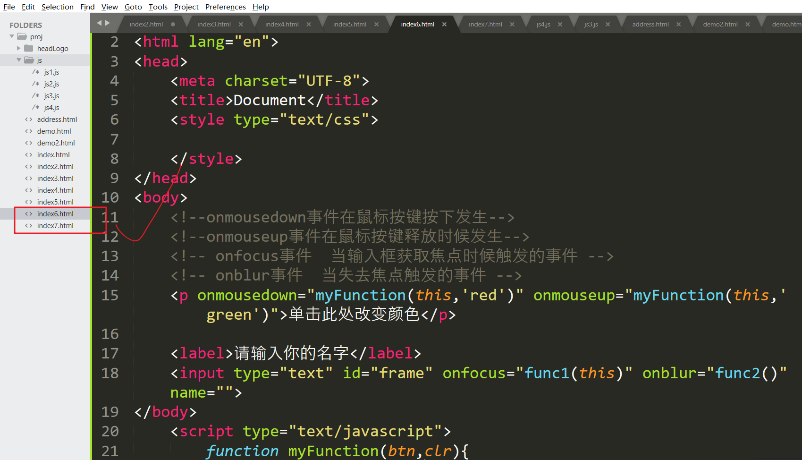Switch to the js3.js tab
The image size is (802, 460).
[x=591, y=24]
